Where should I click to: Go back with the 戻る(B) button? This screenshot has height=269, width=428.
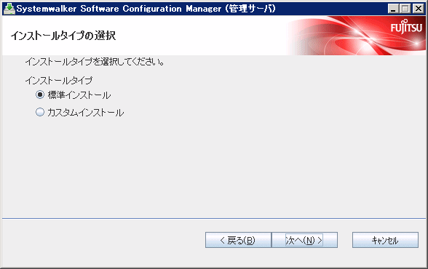coord(238,240)
